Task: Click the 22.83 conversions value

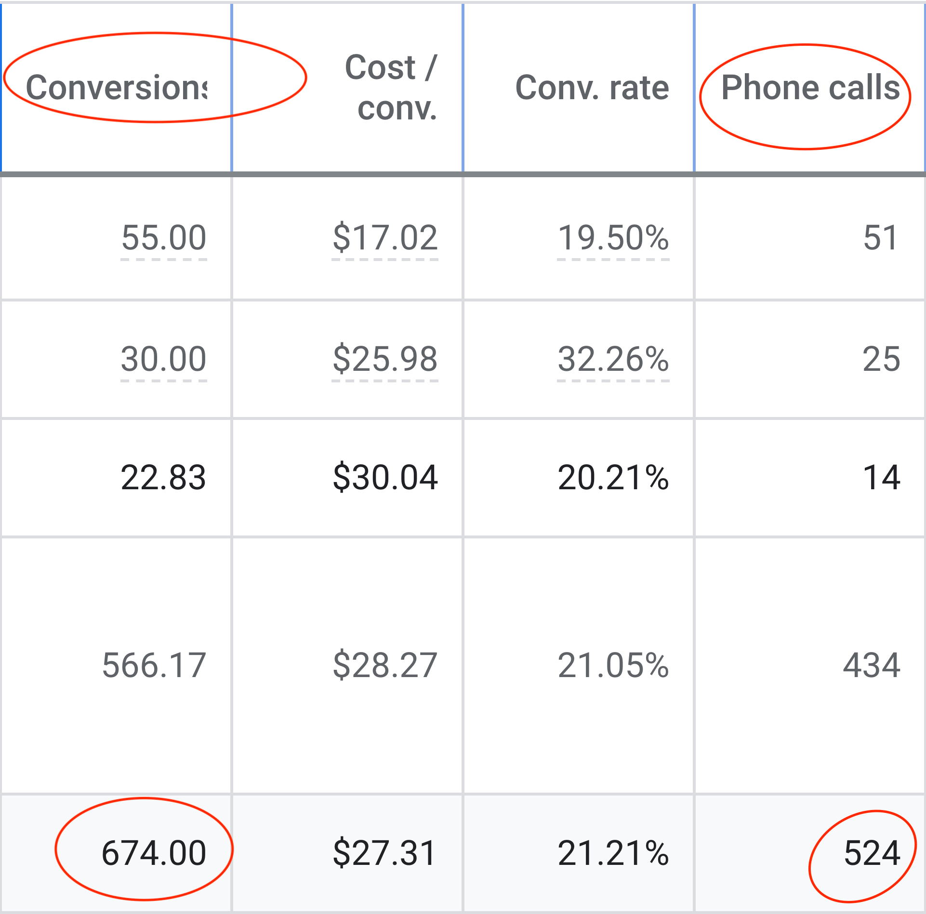Action: pos(165,478)
